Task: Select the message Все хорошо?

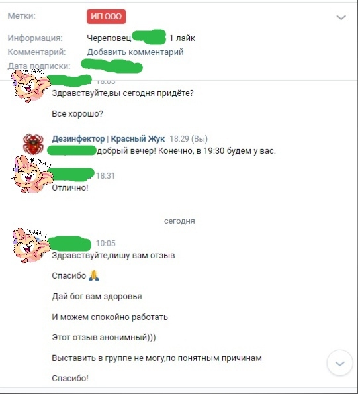Action: click(77, 114)
